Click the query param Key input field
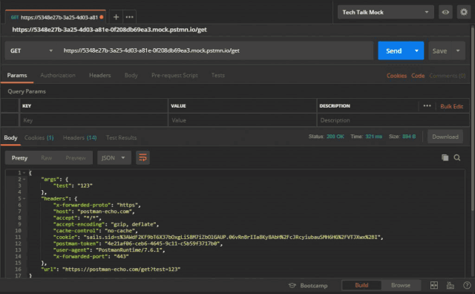The width and height of the screenshot is (475, 294). 94,120
